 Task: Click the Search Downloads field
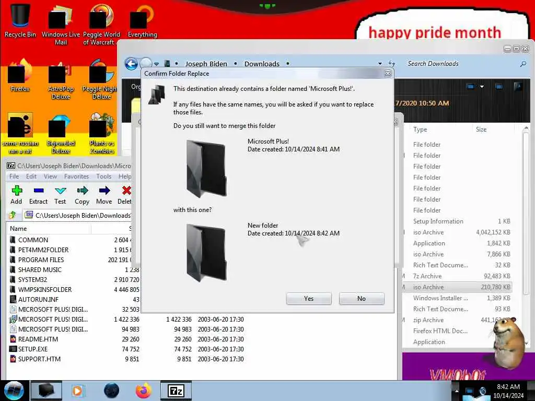(461, 64)
